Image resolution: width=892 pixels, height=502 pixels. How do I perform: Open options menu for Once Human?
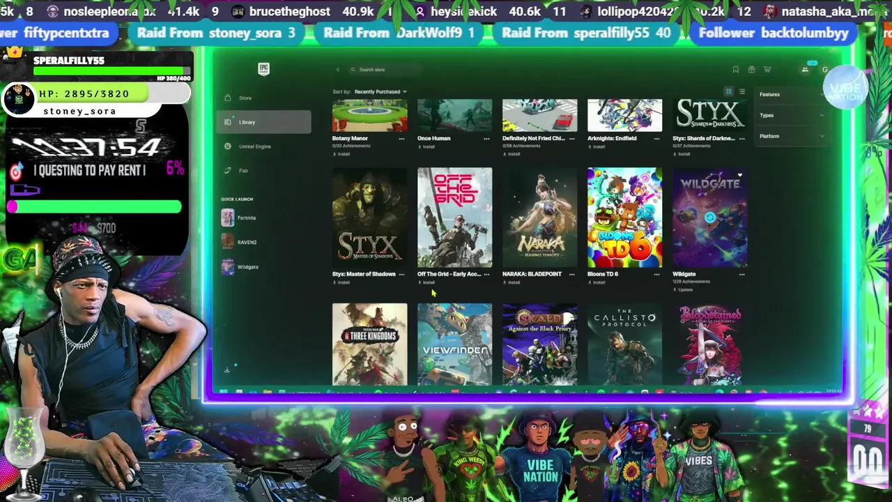[x=486, y=139]
